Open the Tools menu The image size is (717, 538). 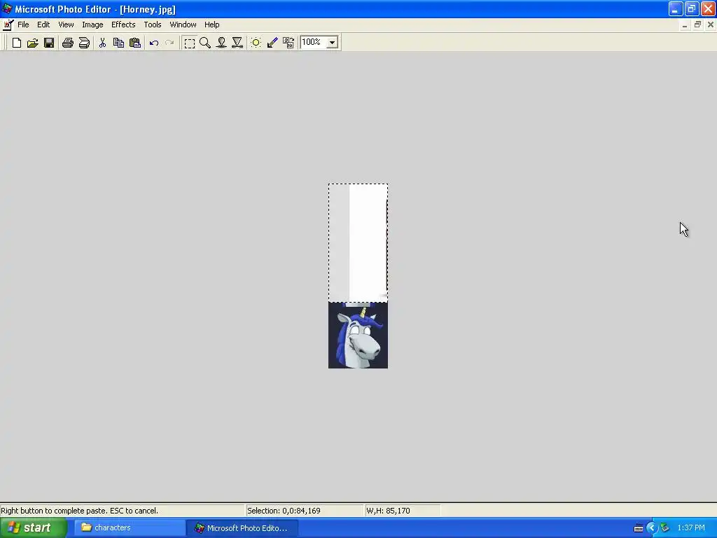[152, 25]
